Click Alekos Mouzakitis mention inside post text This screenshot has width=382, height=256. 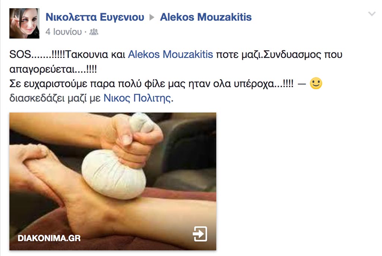click(x=170, y=54)
